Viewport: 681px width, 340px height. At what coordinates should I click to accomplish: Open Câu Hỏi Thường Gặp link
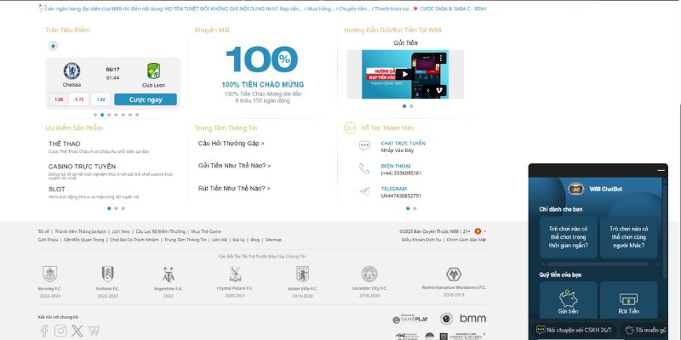pyautogui.click(x=231, y=144)
